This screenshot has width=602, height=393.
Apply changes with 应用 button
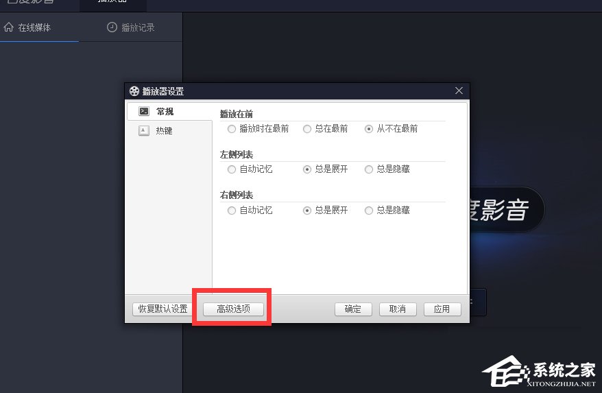(442, 309)
